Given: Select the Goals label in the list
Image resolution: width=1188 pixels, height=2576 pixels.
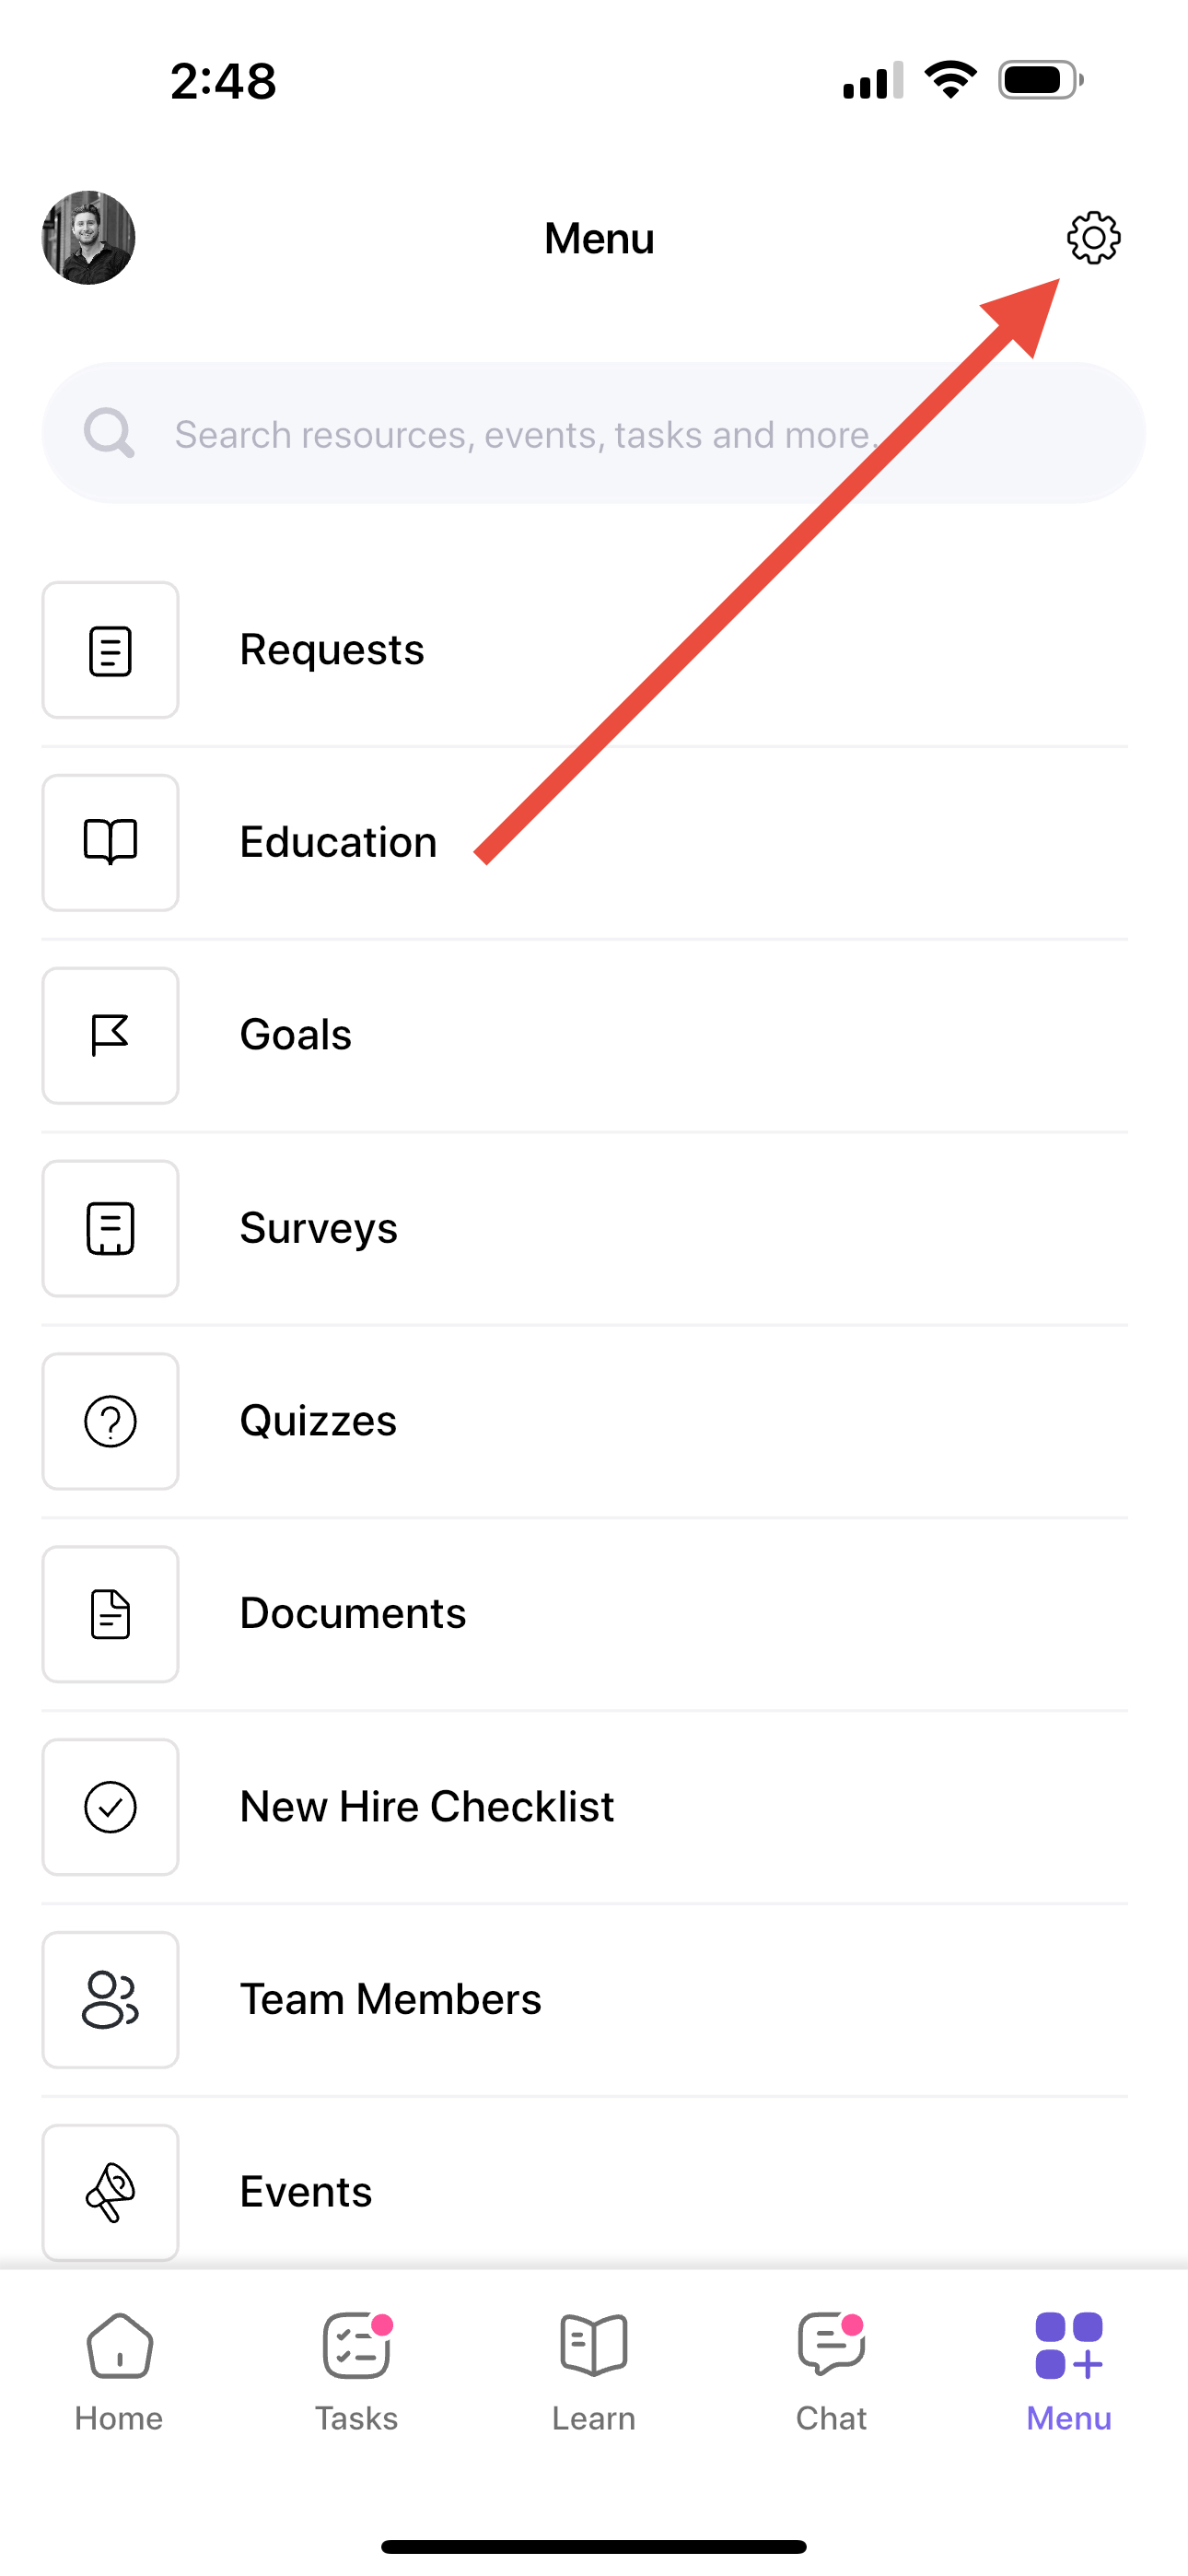Looking at the screenshot, I should pos(296,1036).
